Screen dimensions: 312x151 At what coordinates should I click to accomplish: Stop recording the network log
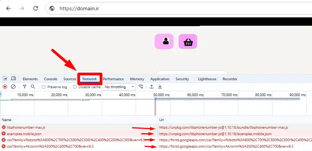tap(5, 87)
